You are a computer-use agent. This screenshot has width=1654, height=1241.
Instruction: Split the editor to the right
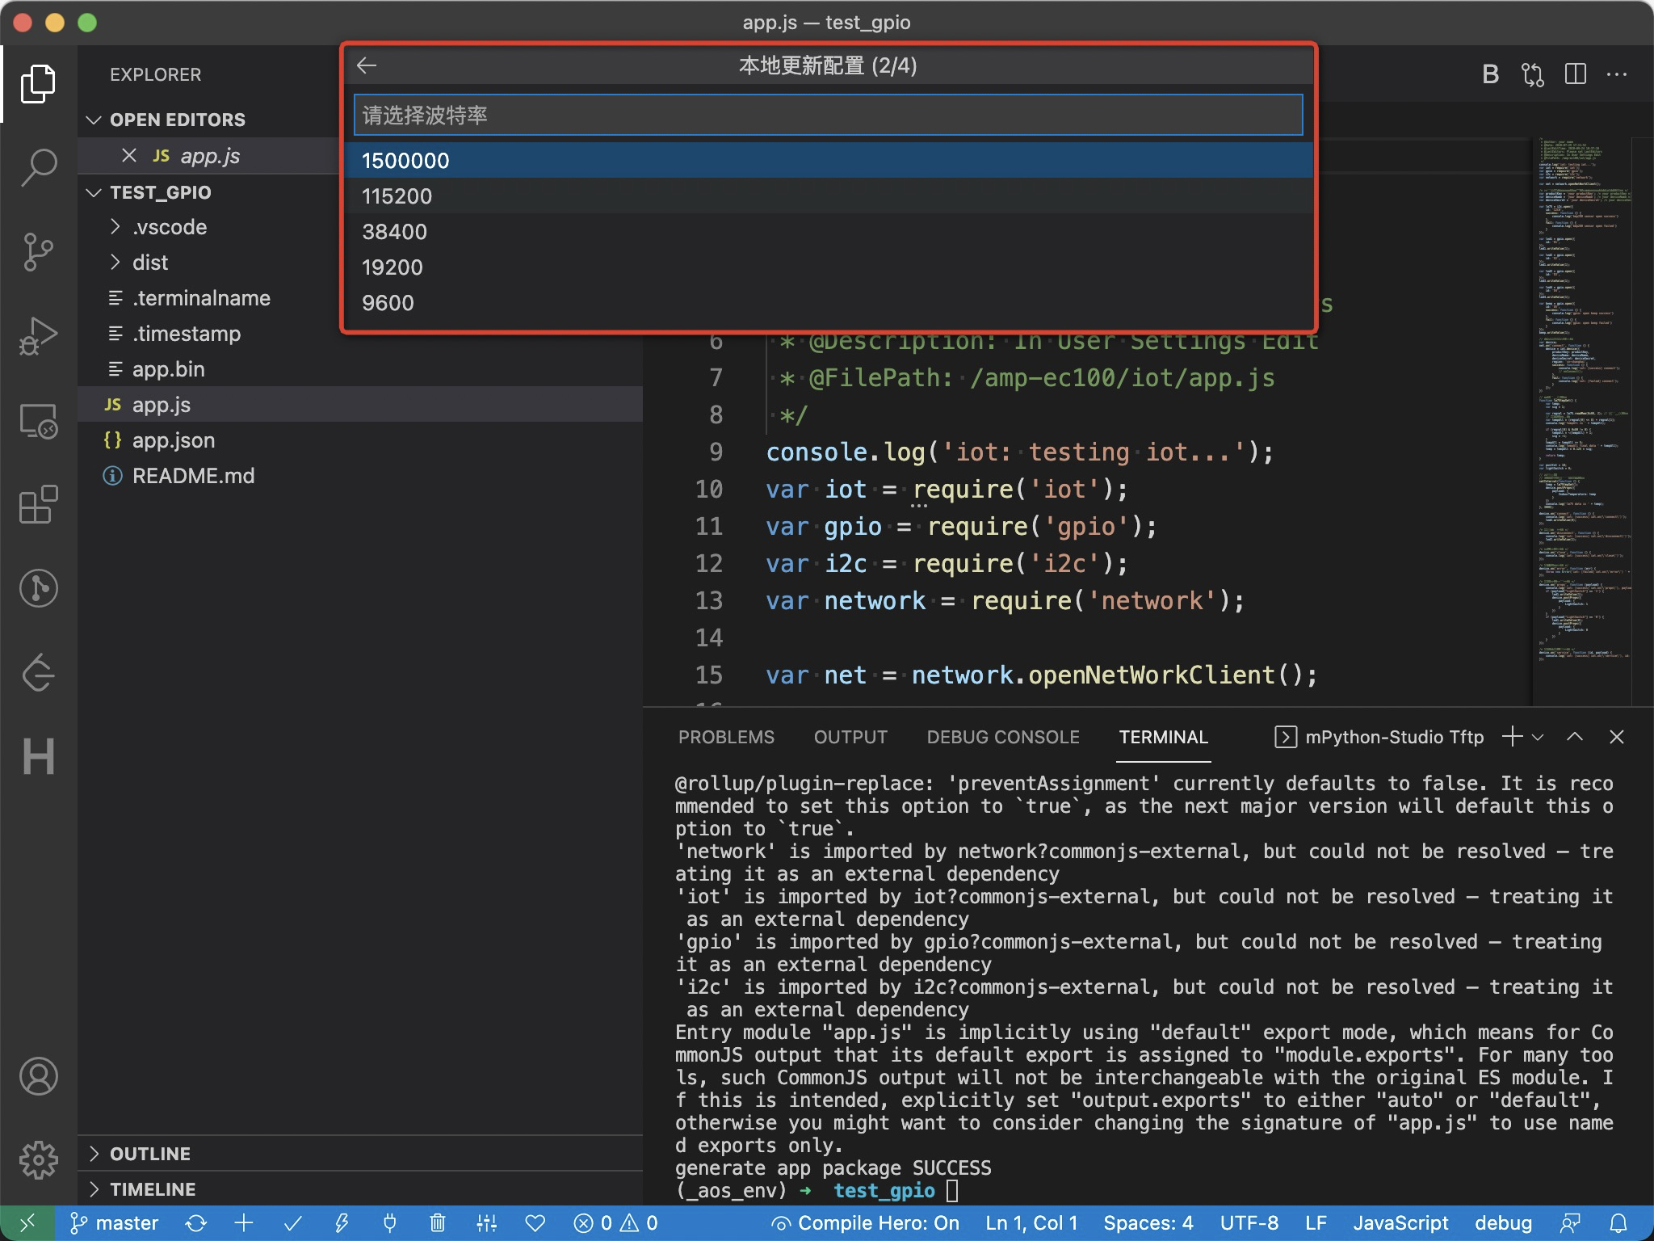point(1575,74)
